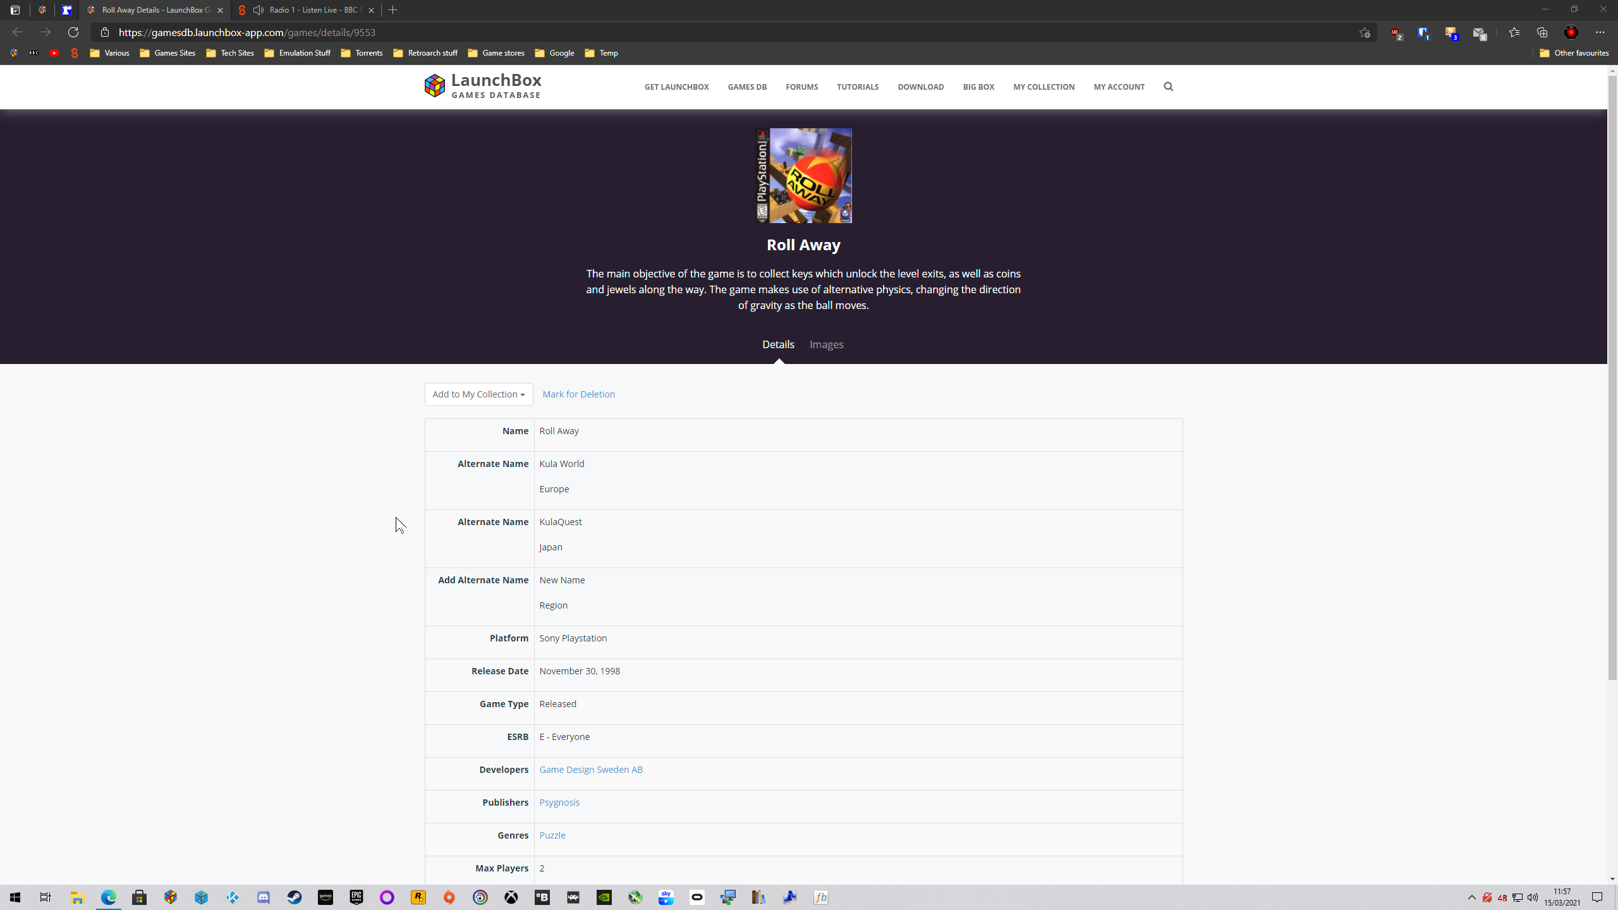Open Game Design Sweden AB developer link
Viewport: 1618px width, 910px height.
[591, 770]
